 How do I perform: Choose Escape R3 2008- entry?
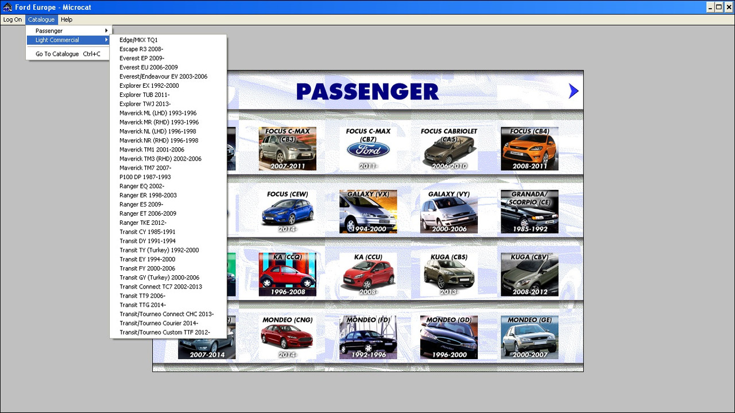[168, 49]
